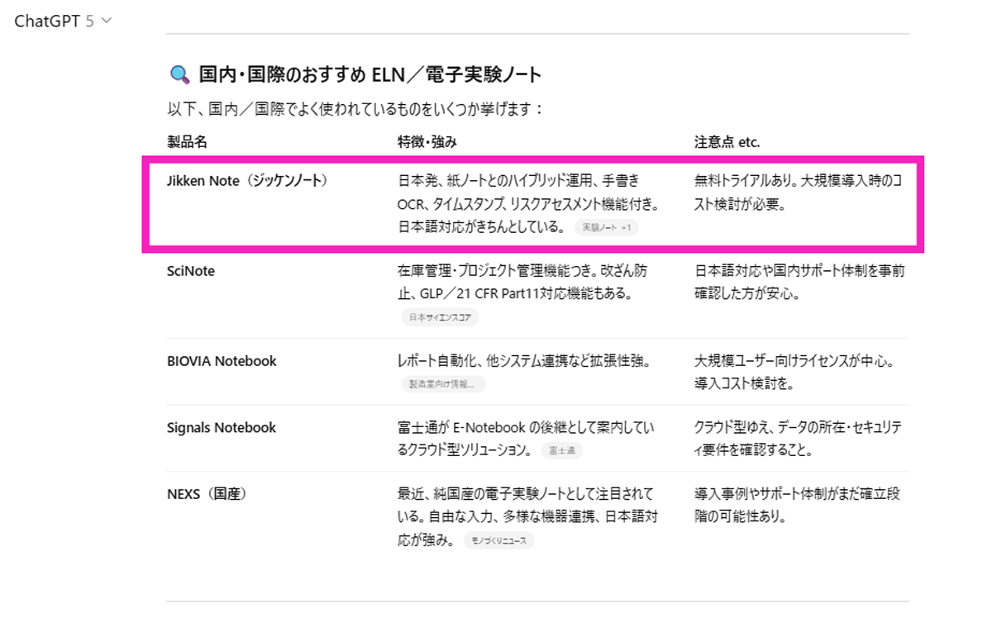992x618 pixels.
Task: Select the NEXS（国産） product name cell
Action: 207,495
